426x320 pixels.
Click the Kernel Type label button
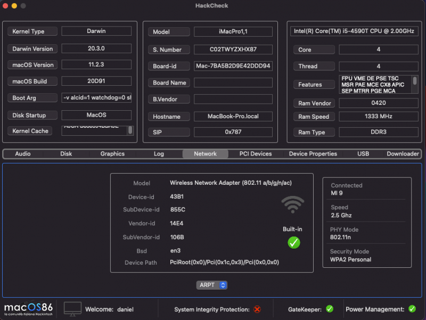pos(32,31)
